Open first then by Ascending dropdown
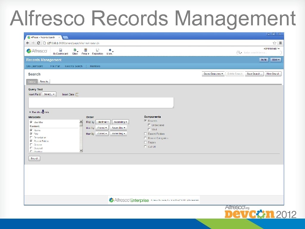The width and height of the screenshot is (305, 229). (119, 128)
